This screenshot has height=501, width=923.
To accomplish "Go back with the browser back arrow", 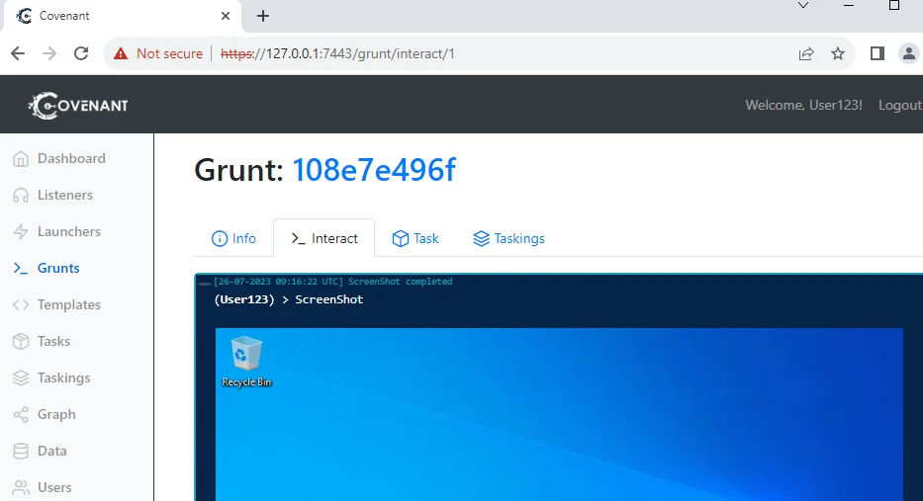I will [x=18, y=53].
